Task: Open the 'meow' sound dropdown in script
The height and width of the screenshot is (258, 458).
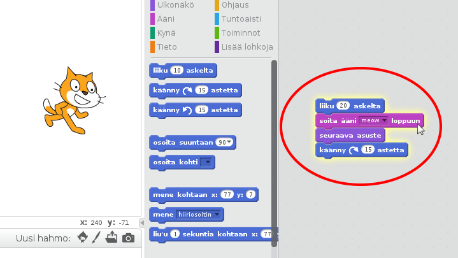Action: pos(385,120)
